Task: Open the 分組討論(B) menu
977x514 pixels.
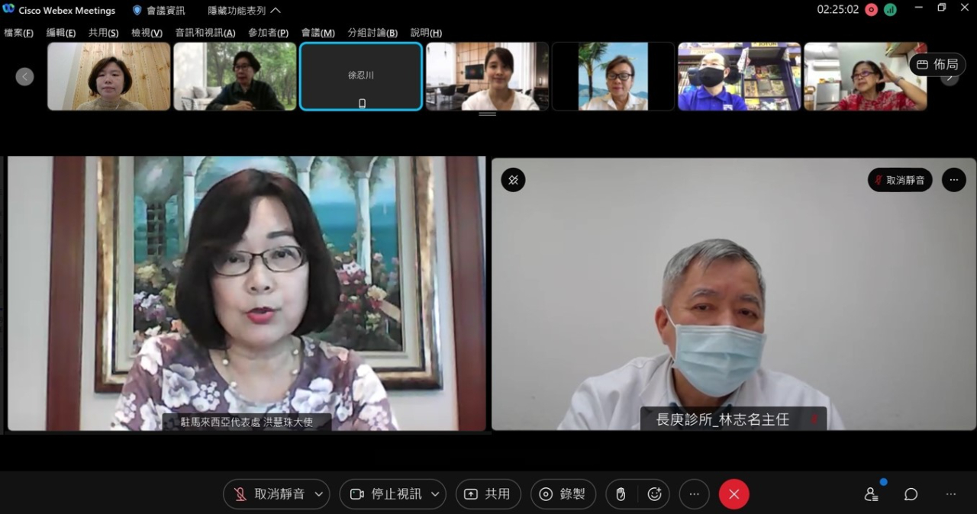Action: (372, 33)
